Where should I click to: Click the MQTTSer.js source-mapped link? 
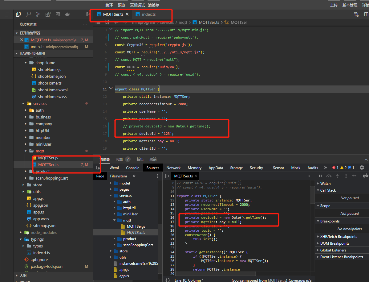(x=277, y=280)
